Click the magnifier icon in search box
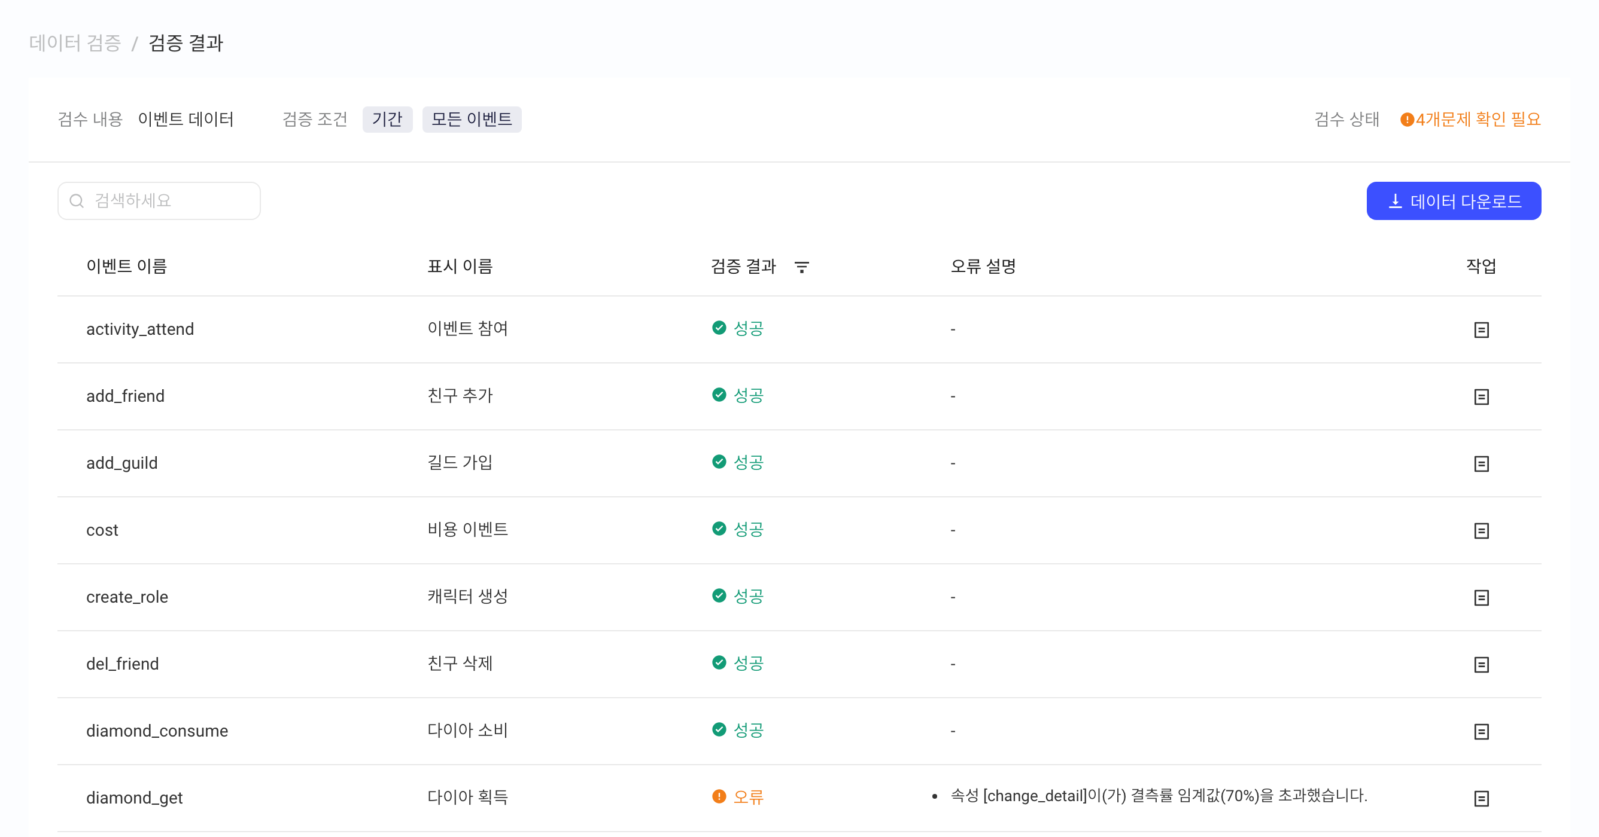 click(x=77, y=201)
